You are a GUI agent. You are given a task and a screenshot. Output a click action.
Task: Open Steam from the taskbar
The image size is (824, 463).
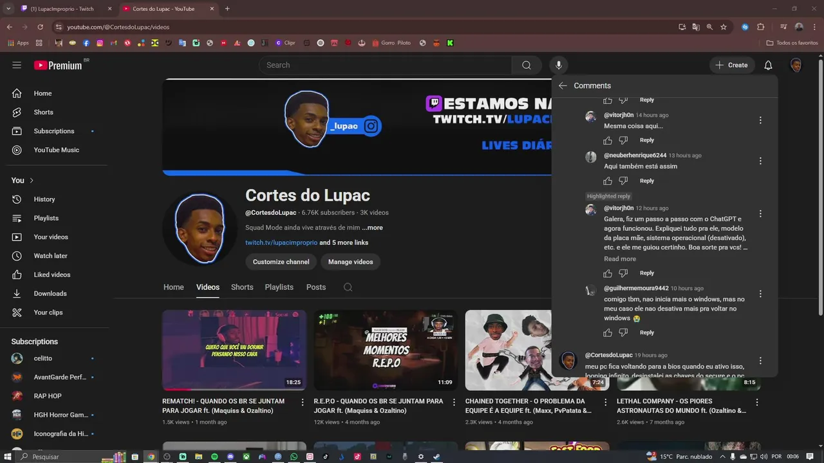pyautogui.click(x=436, y=457)
